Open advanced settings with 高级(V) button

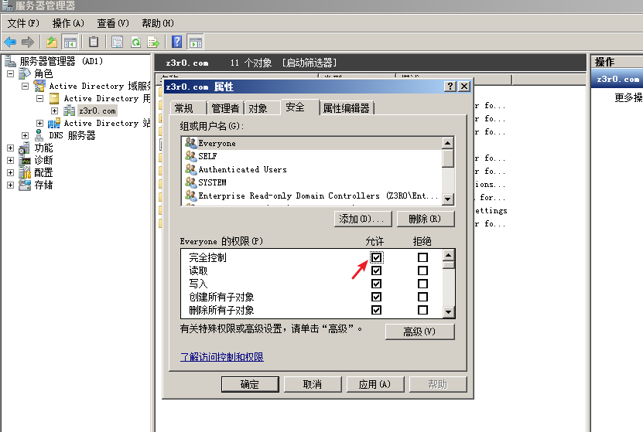click(420, 332)
